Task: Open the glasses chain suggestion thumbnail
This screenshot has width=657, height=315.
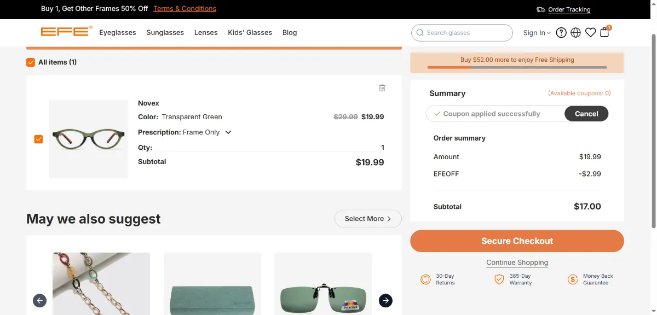Action: point(101,283)
